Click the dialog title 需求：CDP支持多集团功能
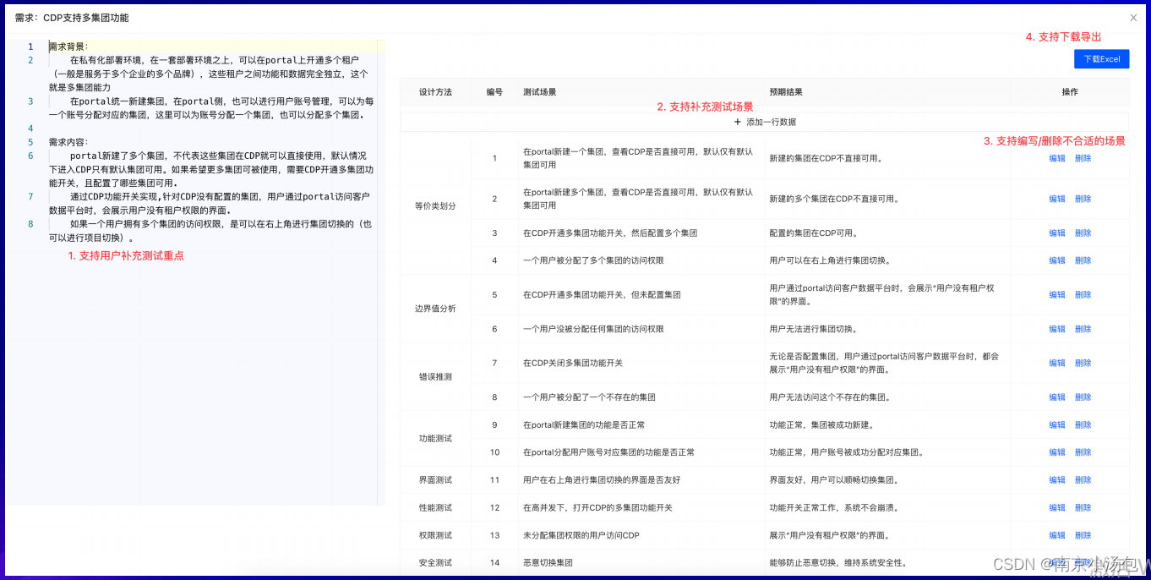This screenshot has height=580, width=1151. click(x=72, y=17)
